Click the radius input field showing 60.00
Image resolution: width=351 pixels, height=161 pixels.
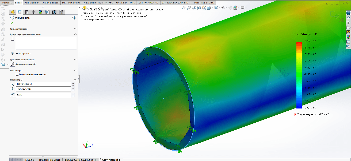43,95
